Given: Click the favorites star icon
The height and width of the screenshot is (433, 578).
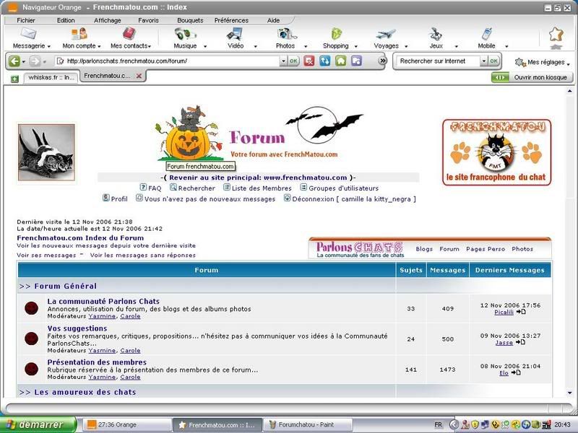Looking at the screenshot, I should (x=556, y=34).
